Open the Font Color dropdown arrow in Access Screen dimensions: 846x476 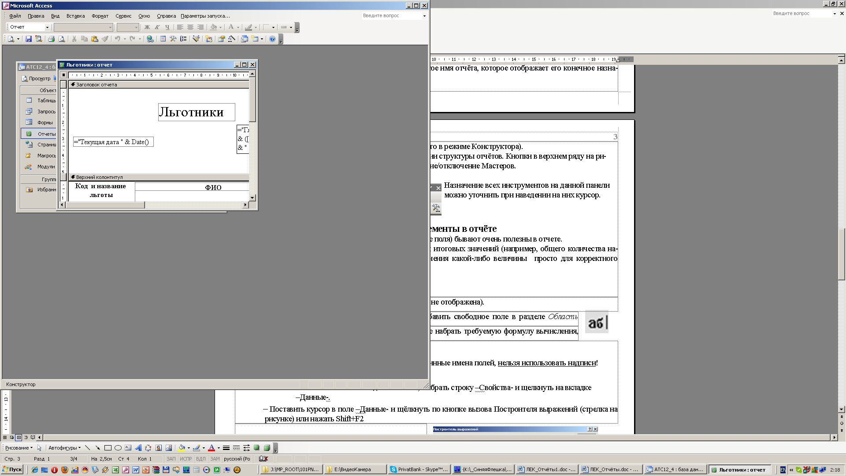pos(238,27)
